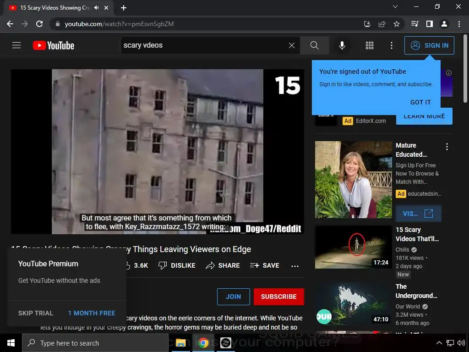The image size is (469, 352).
Task: Open the Chills channel link
Action: coord(402,250)
